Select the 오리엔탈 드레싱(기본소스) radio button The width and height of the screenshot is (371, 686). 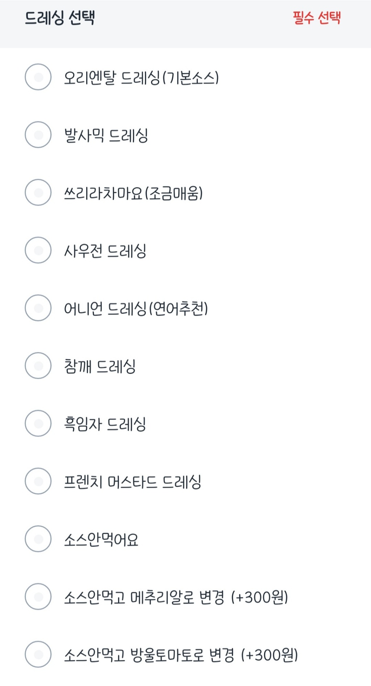click(38, 77)
